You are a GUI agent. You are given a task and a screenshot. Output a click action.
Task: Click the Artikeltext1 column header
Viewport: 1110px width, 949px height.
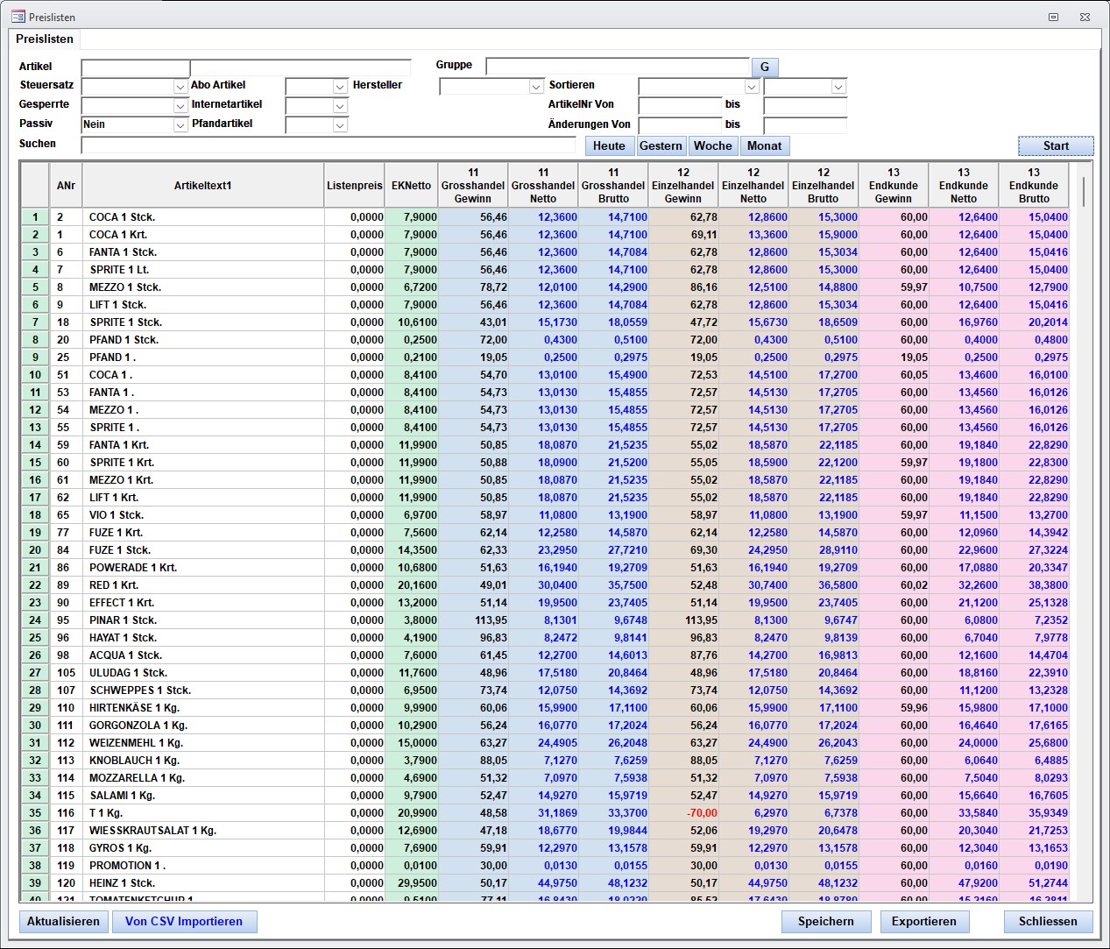click(202, 186)
